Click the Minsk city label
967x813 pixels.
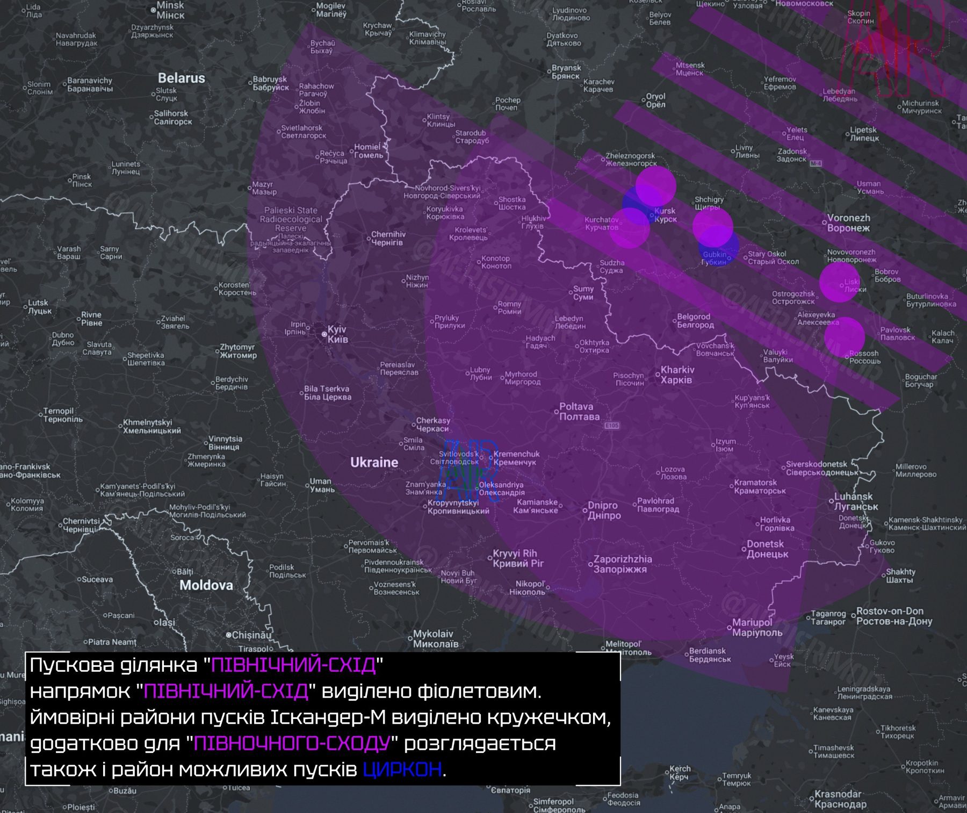(170, 10)
